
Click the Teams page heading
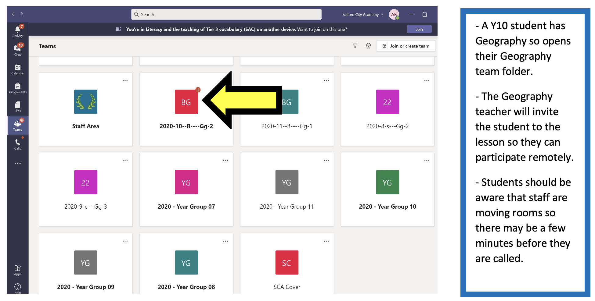tap(47, 46)
